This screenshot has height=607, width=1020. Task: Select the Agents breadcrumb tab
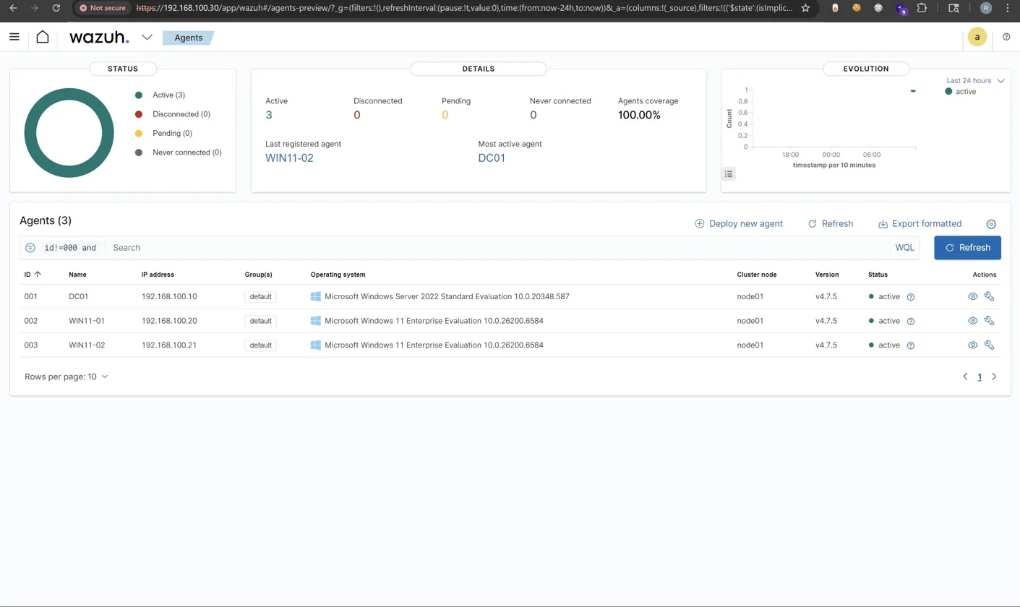click(x=188, y=38)
